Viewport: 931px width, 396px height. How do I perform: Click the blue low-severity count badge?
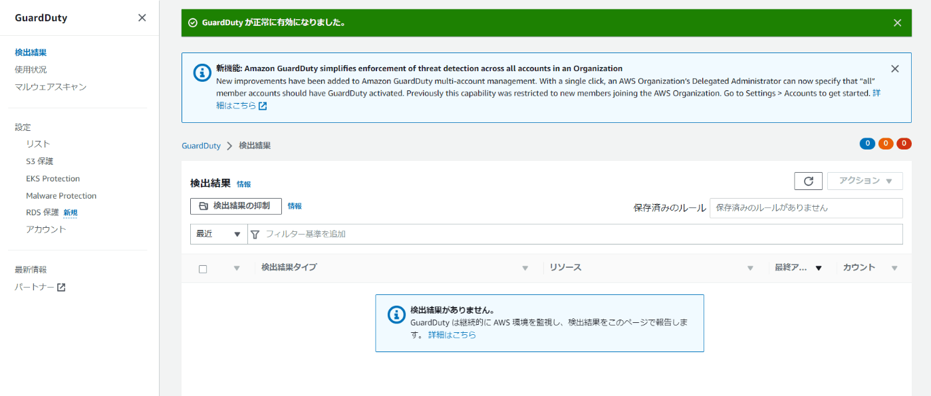(x=867, y=144)
